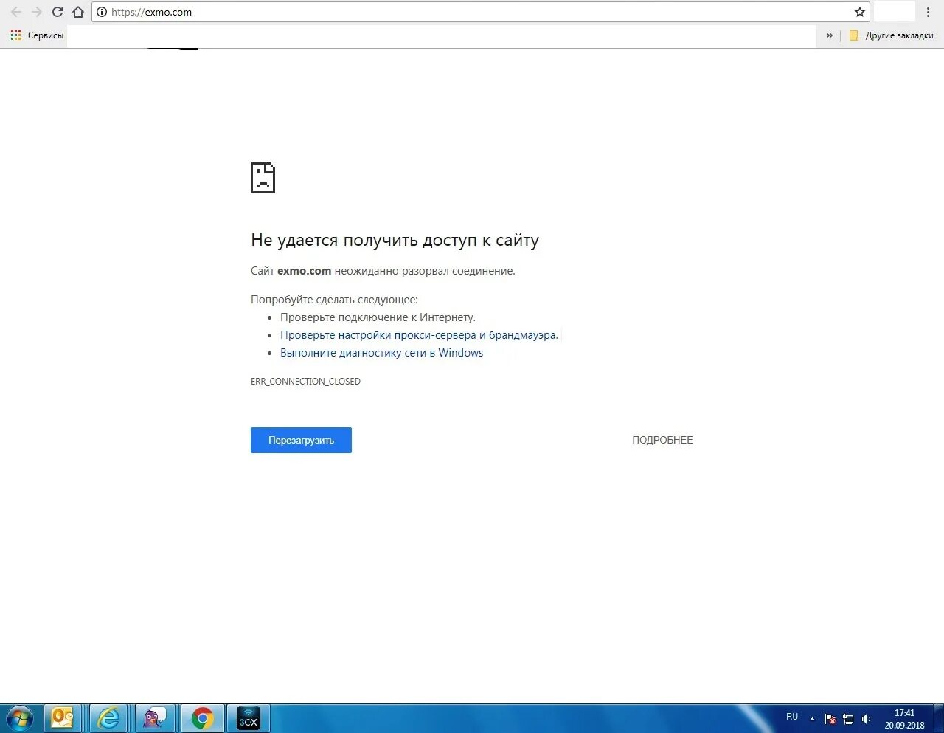Launch Internet Explorer from the taskbar
Screen dimensions: 944x733
(108, 718)
